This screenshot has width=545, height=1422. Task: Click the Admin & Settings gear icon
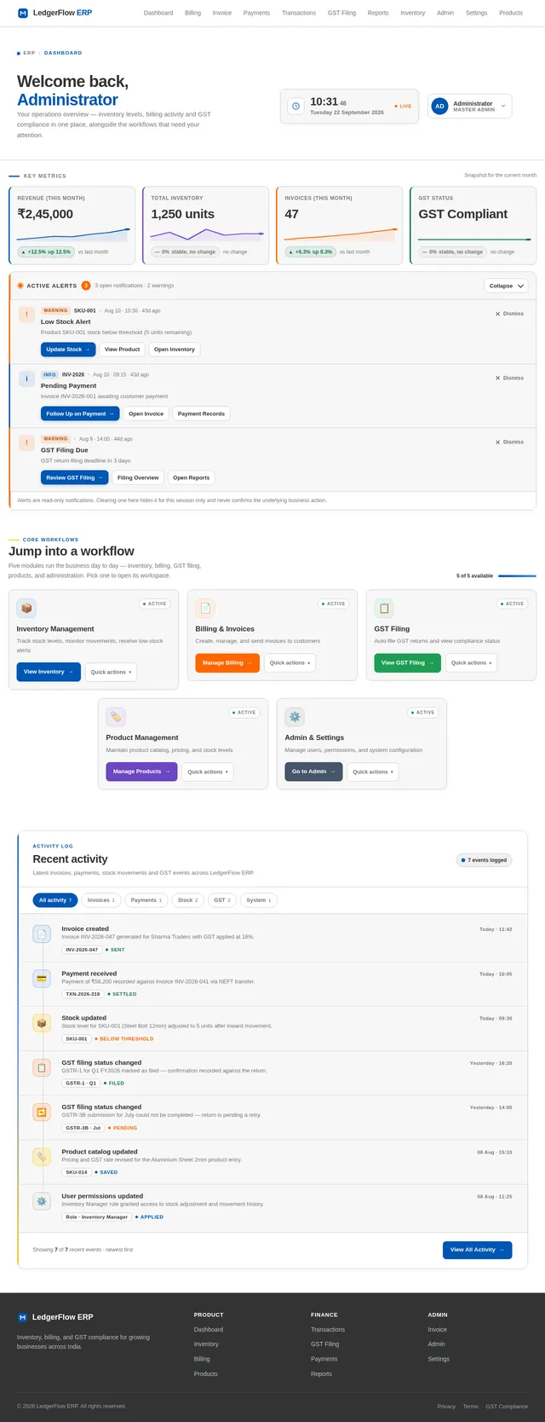[x=295, y=717]
